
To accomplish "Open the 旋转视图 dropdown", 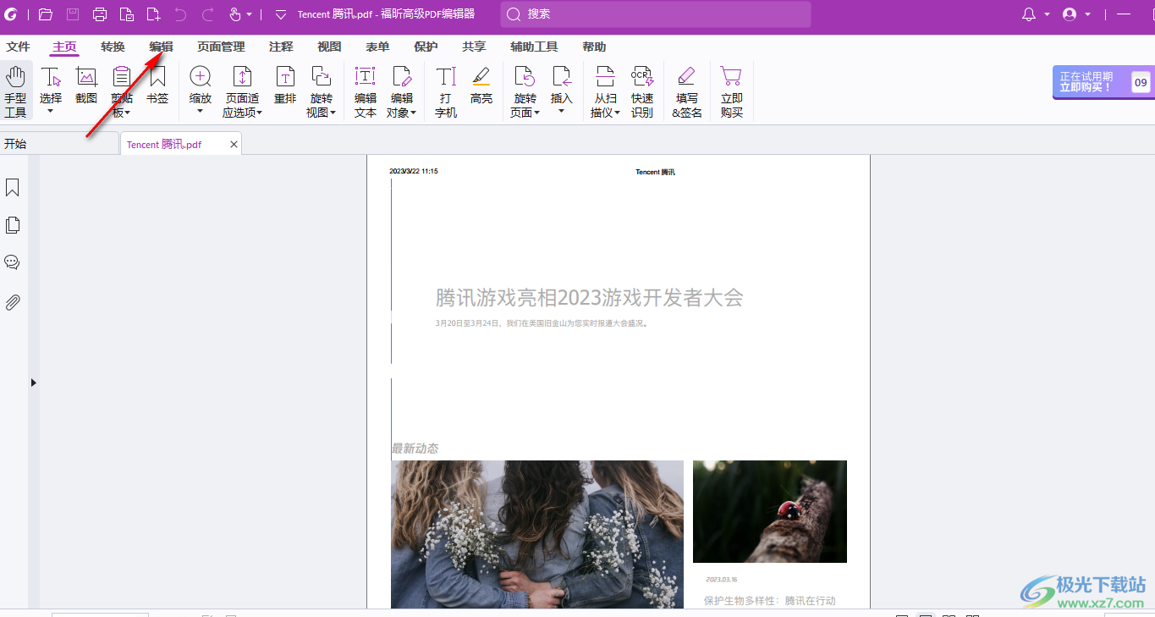I will coord(333,113).
